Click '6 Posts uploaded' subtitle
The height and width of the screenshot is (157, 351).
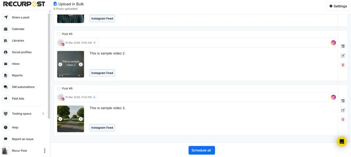(65, 9)
